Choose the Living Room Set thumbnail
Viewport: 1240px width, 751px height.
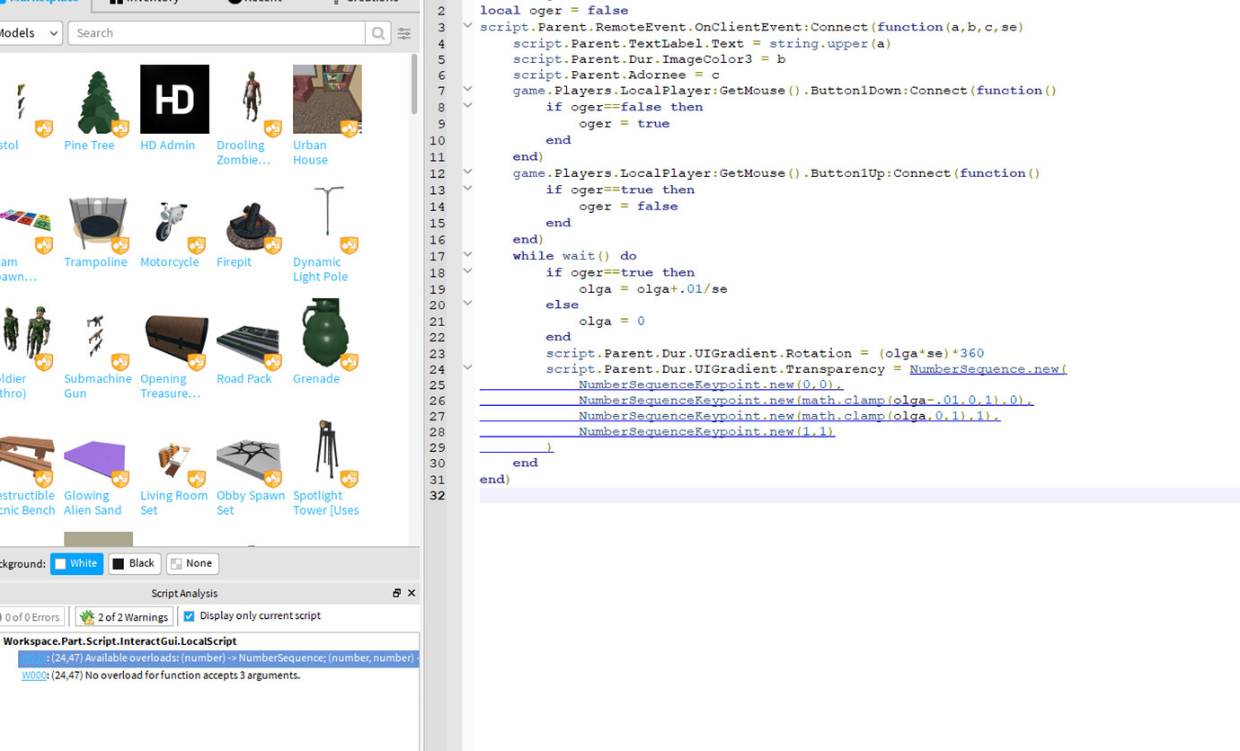pyautogui.click(x=174, y=449)
